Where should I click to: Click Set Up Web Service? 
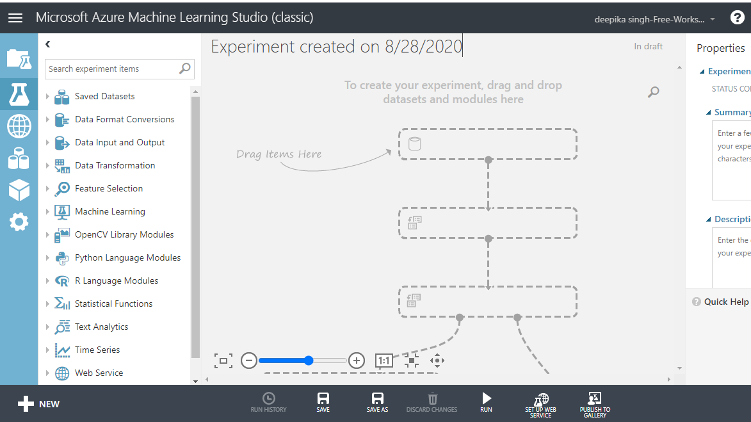coord(541,405)
